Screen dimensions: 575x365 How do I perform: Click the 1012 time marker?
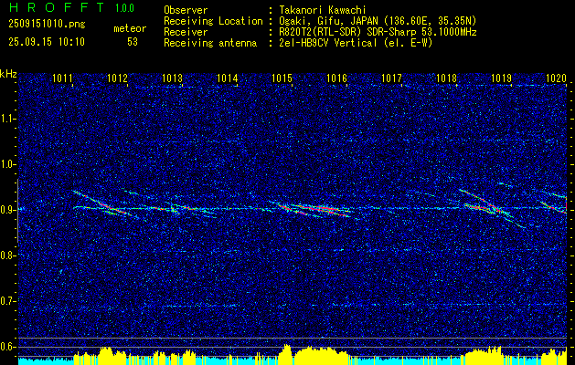coord(117,78)
